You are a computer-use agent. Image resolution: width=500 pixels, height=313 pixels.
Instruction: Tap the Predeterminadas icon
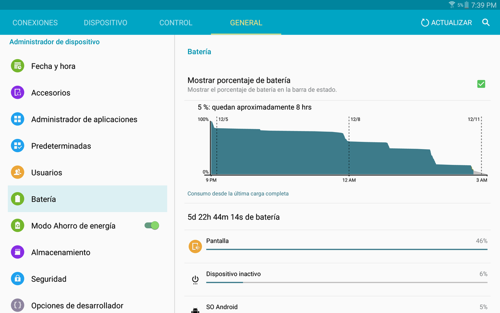click(x=18, y=146)
